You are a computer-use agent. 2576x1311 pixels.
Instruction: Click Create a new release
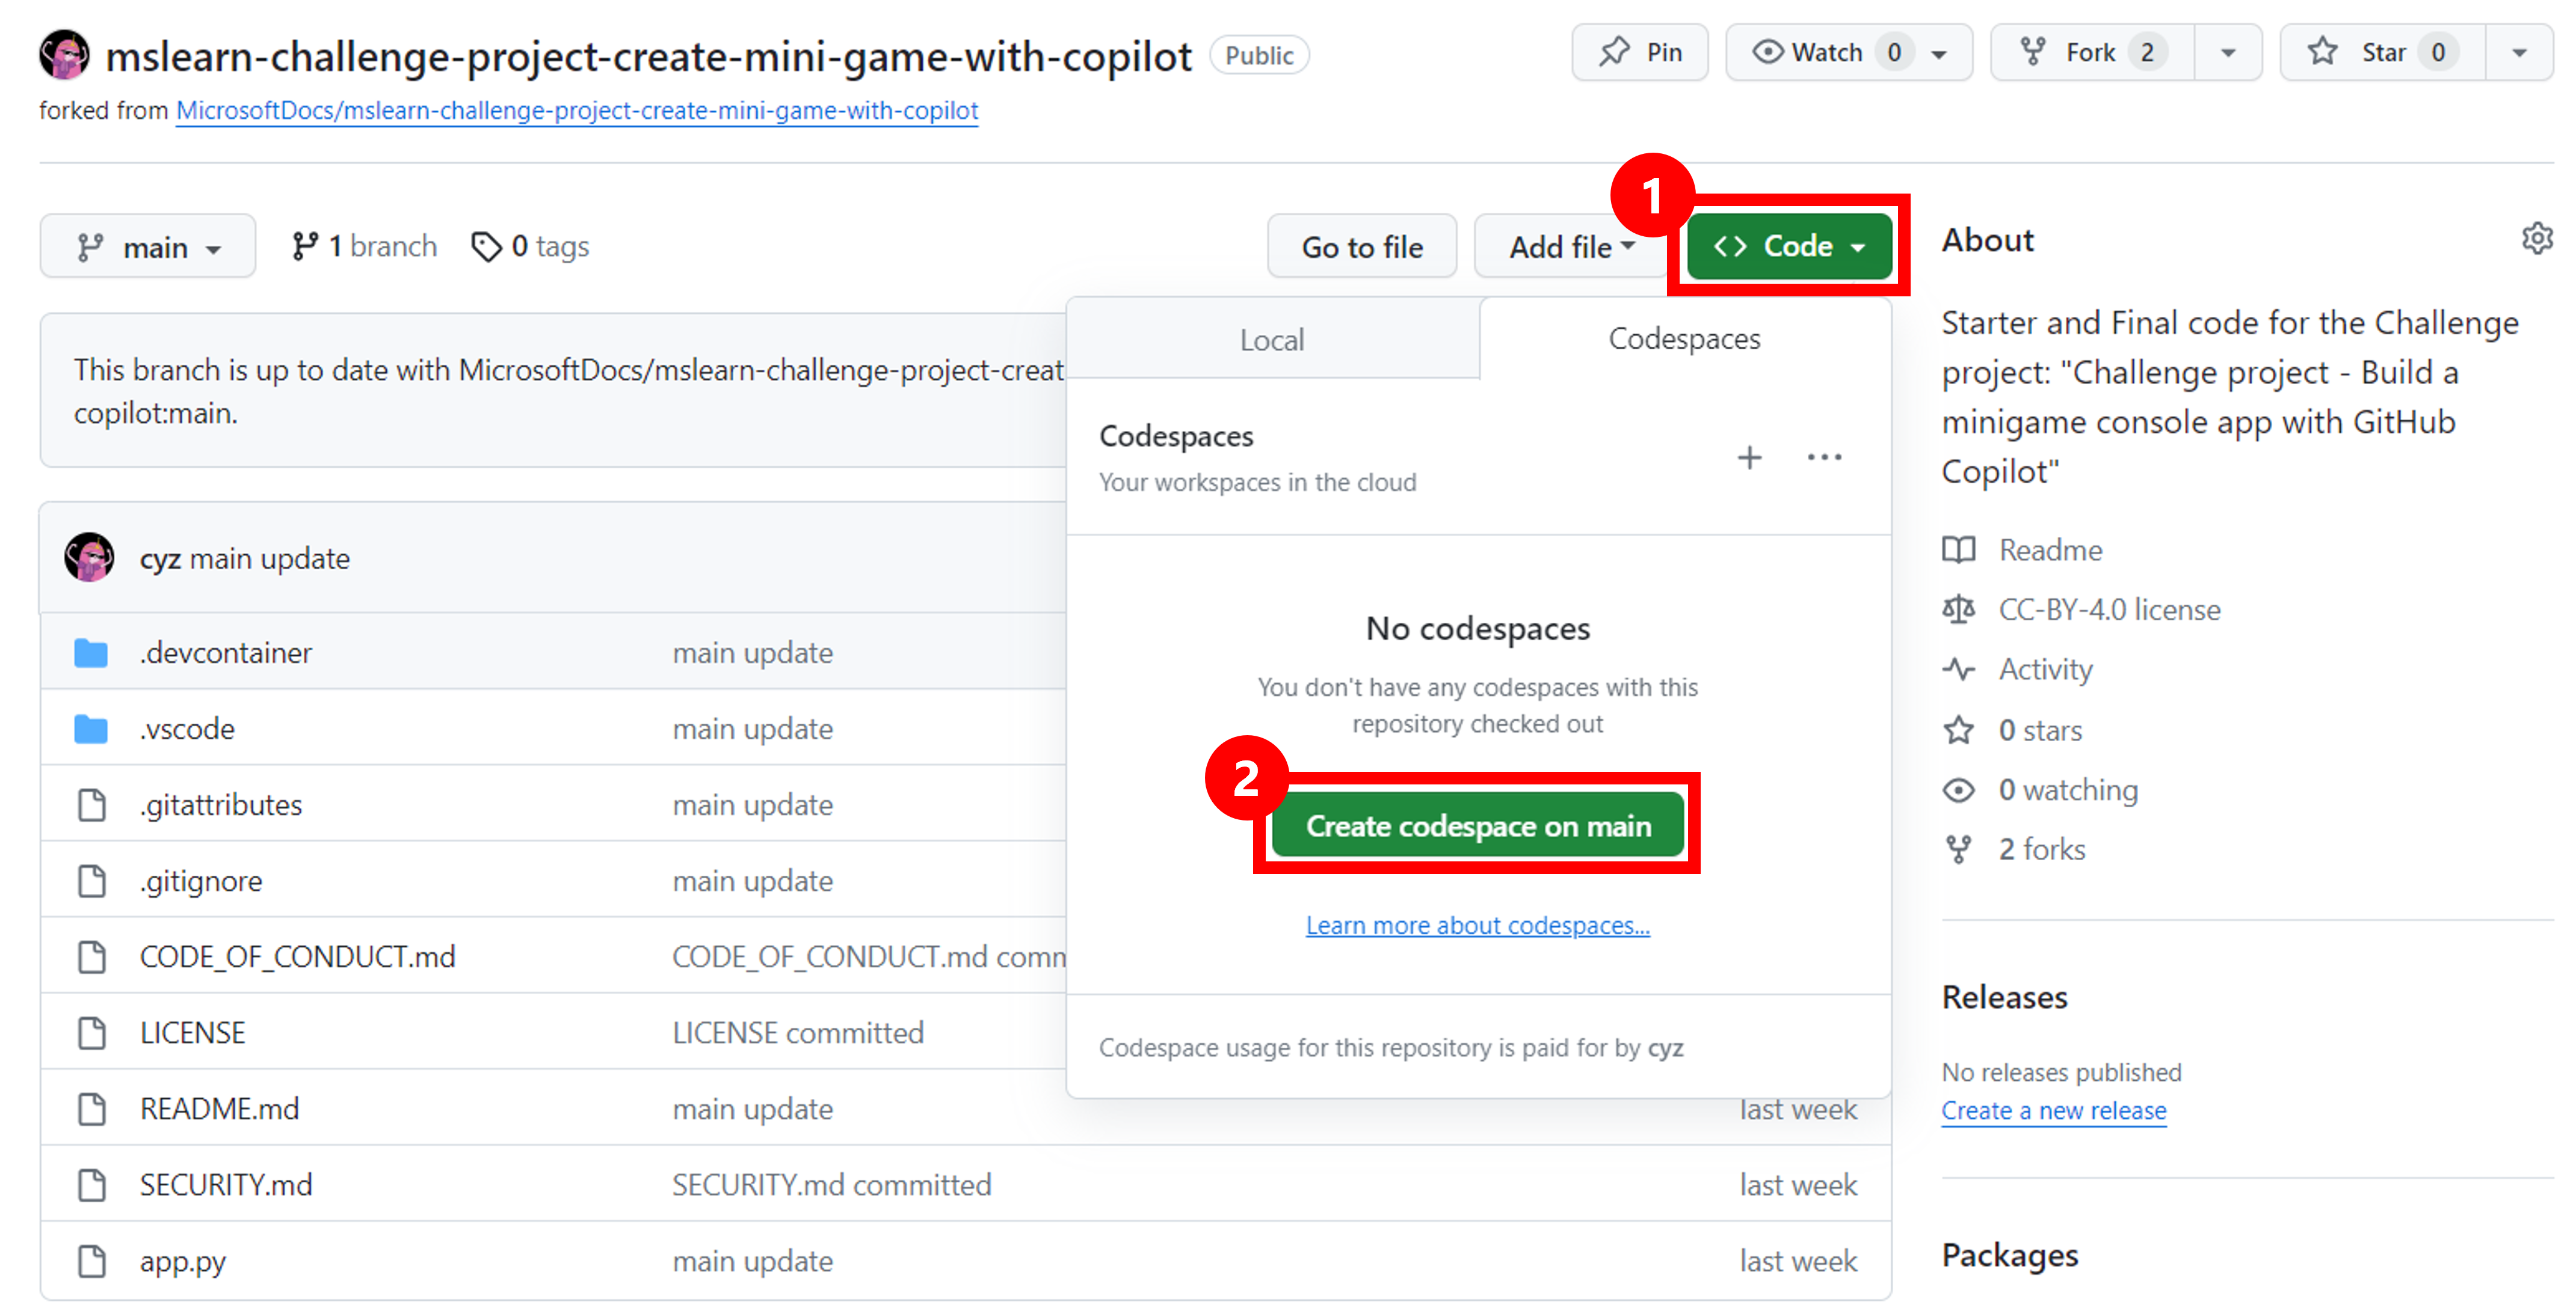pos(2054,1110)
